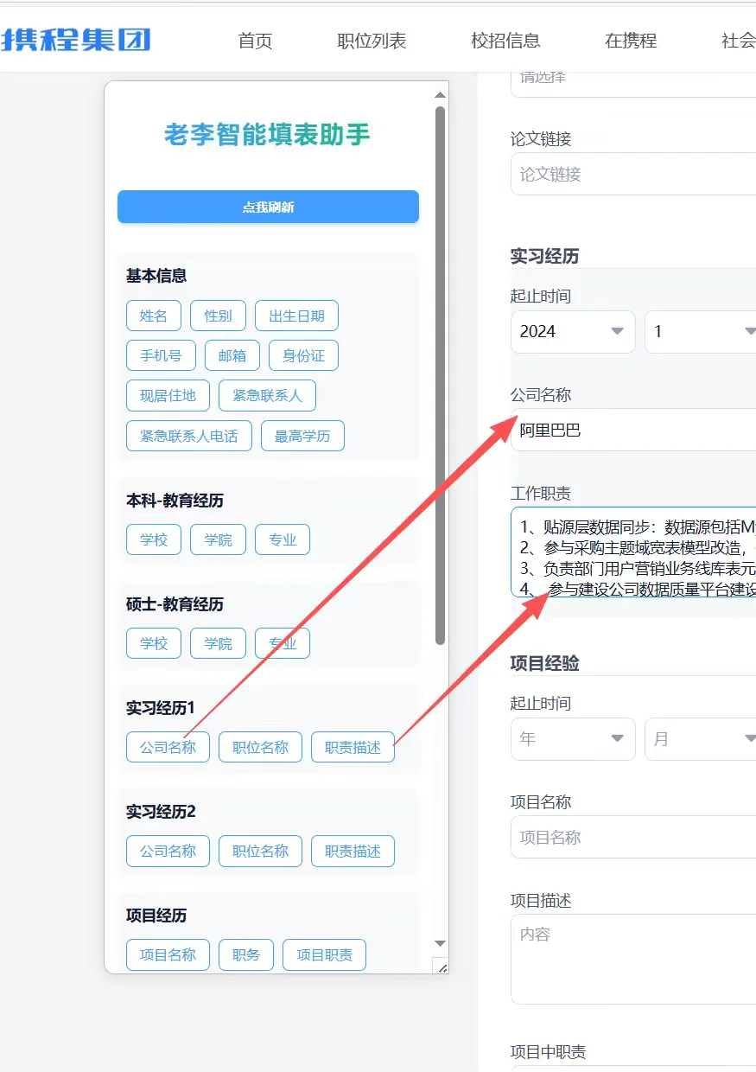Click the 出生日期 tag

click(x=296, y=316)
